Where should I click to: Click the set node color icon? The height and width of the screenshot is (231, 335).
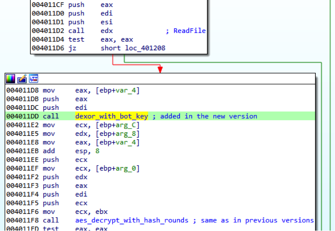coord(10,78)
